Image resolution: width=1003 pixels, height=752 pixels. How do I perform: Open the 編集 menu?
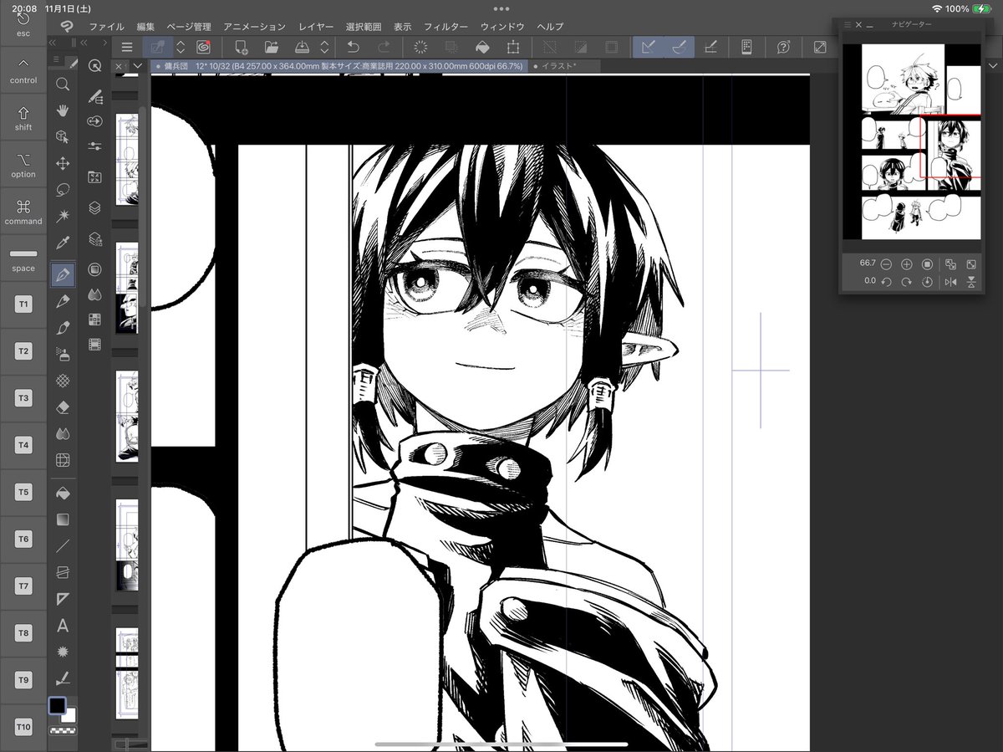pos(145,27)
